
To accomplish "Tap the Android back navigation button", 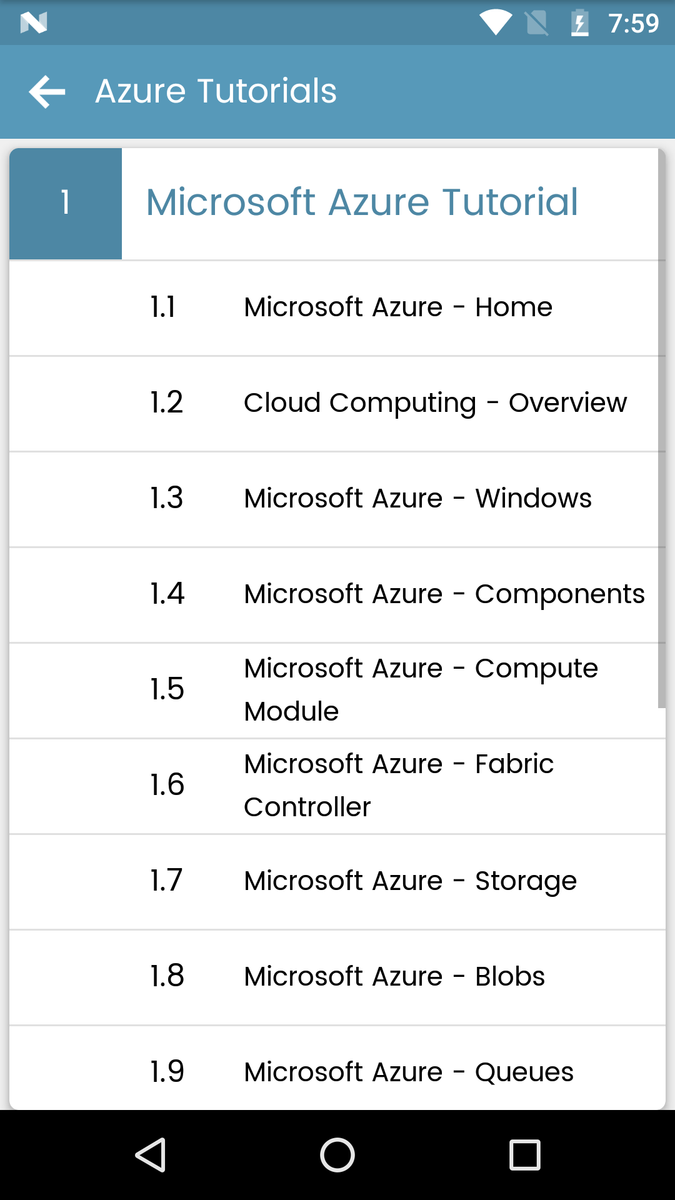I will (151, 1154).
